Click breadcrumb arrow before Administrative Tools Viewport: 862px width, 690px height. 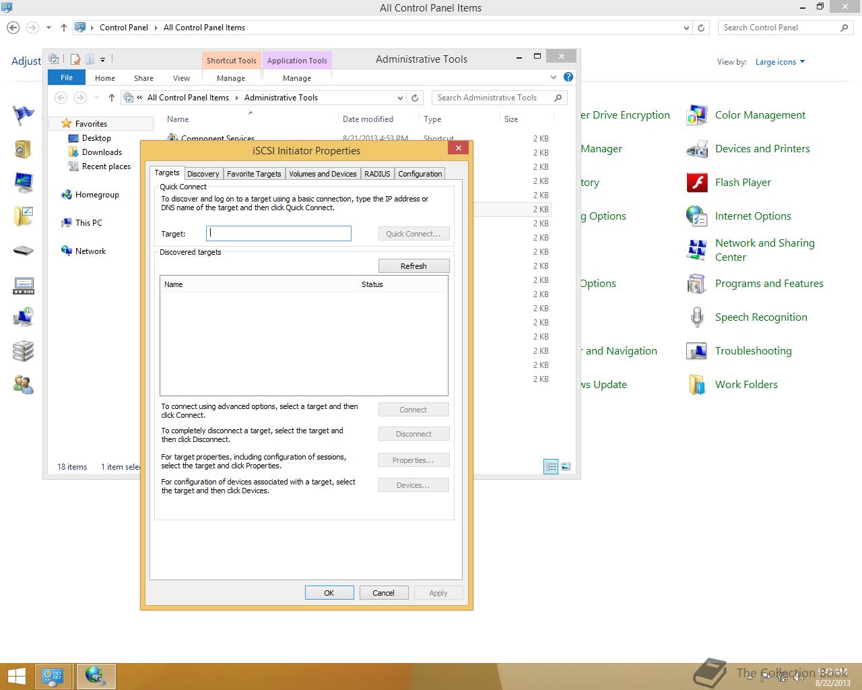[237, 98]
